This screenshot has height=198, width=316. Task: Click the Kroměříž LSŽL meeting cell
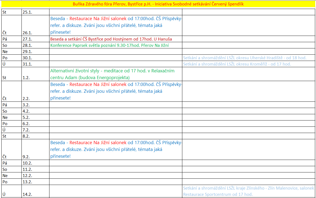click(x=237, y=64)
